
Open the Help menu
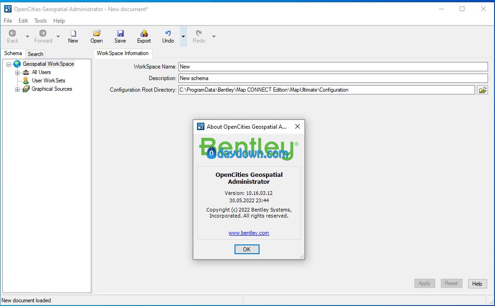point(59,21)
